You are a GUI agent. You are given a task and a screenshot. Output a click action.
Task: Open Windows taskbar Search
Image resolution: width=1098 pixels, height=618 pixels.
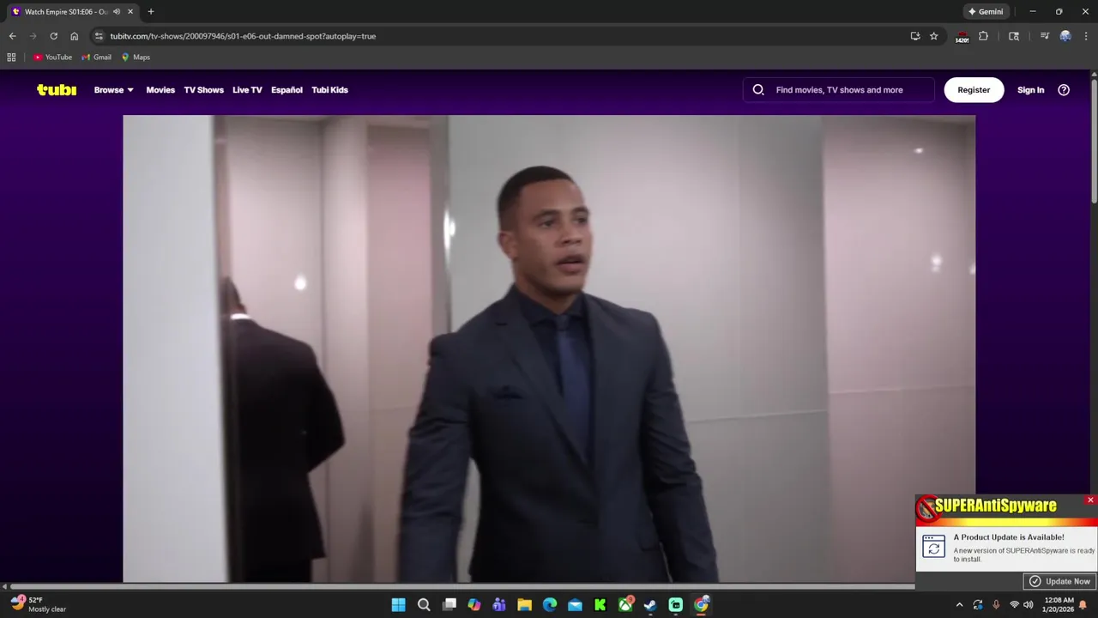point(424,605)
